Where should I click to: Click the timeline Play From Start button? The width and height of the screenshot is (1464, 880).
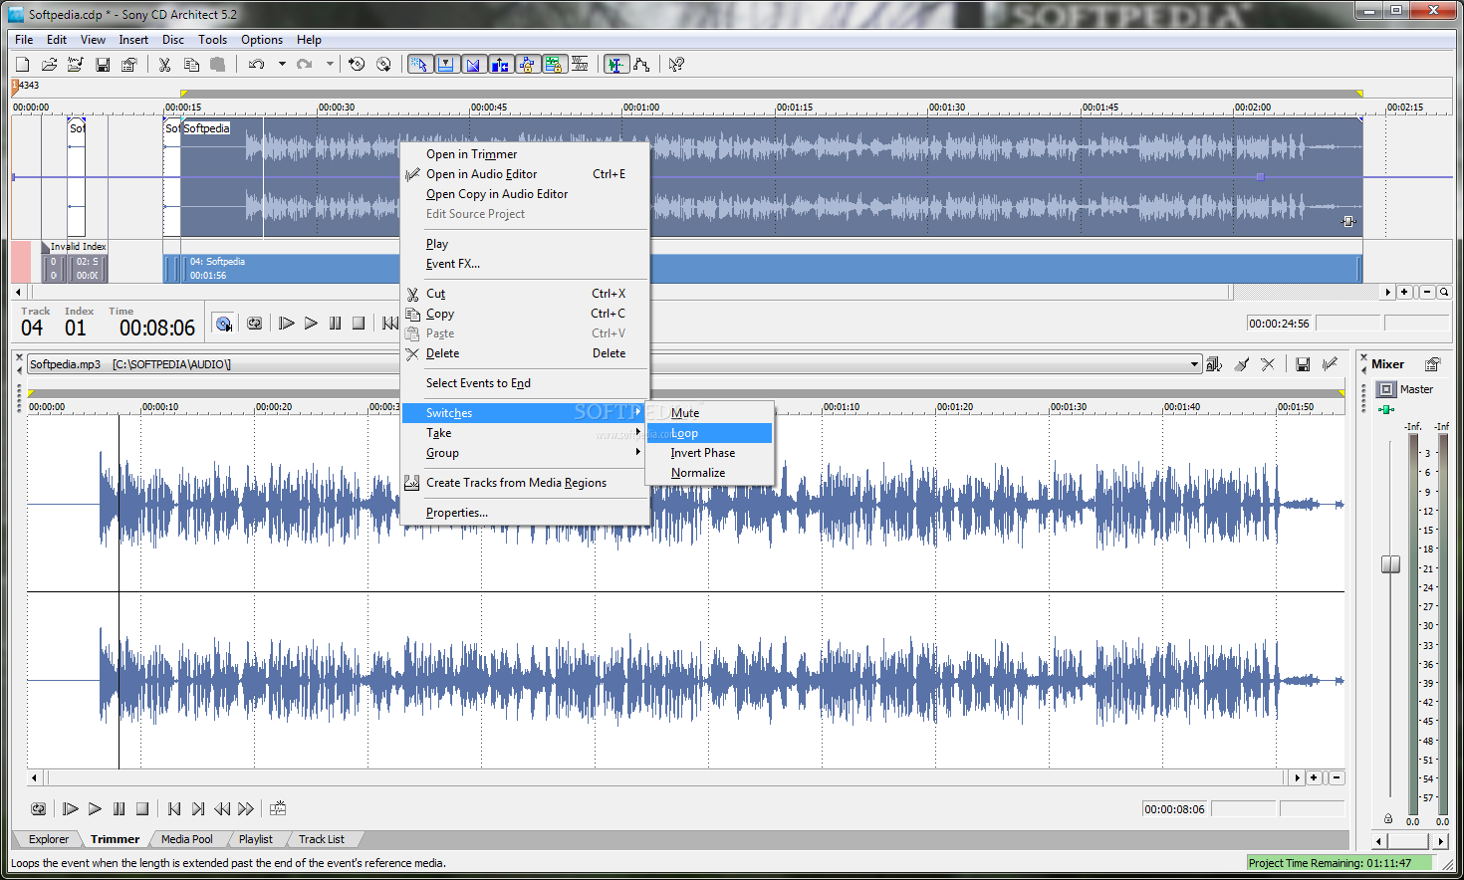[287, 324]
